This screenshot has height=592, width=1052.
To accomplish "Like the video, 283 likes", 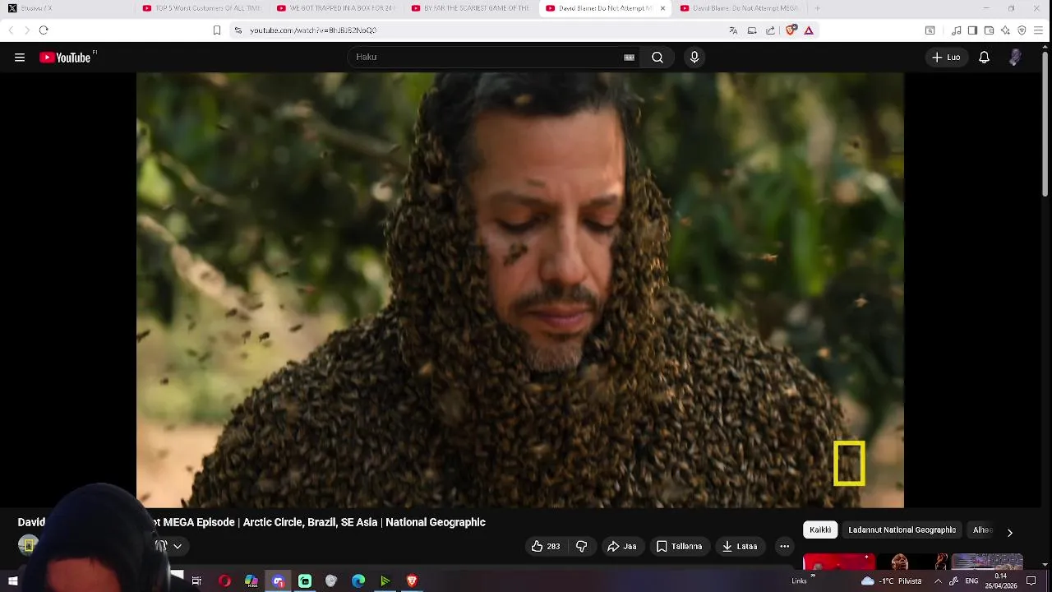I will (x=546, y=546).
